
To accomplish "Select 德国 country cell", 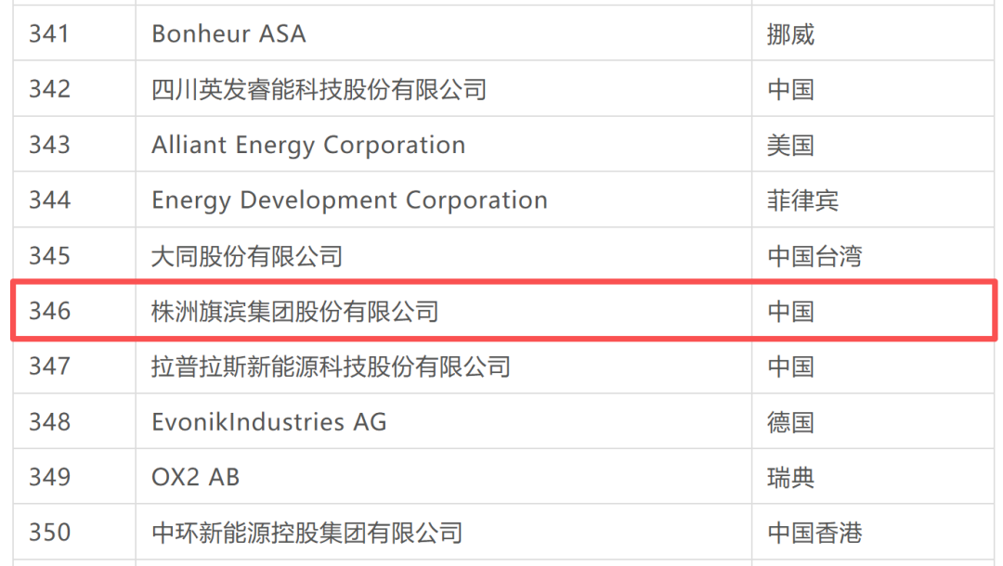I will (x=791, y=422).
